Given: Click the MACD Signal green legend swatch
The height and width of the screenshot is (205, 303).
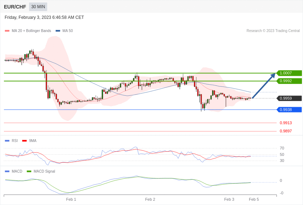Looking at the screenshot, I should [29, 171].
